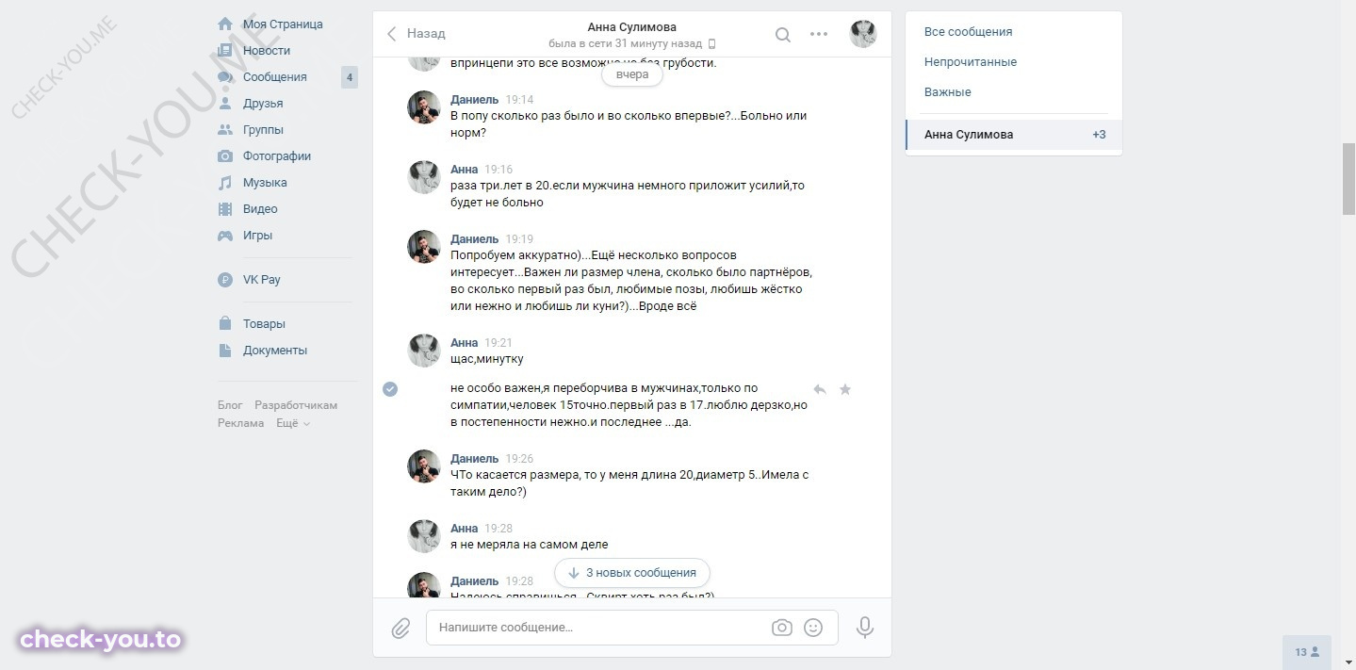1356x670 pixels.
Task: Open the Видео film icon
Action: pos(225,208)
